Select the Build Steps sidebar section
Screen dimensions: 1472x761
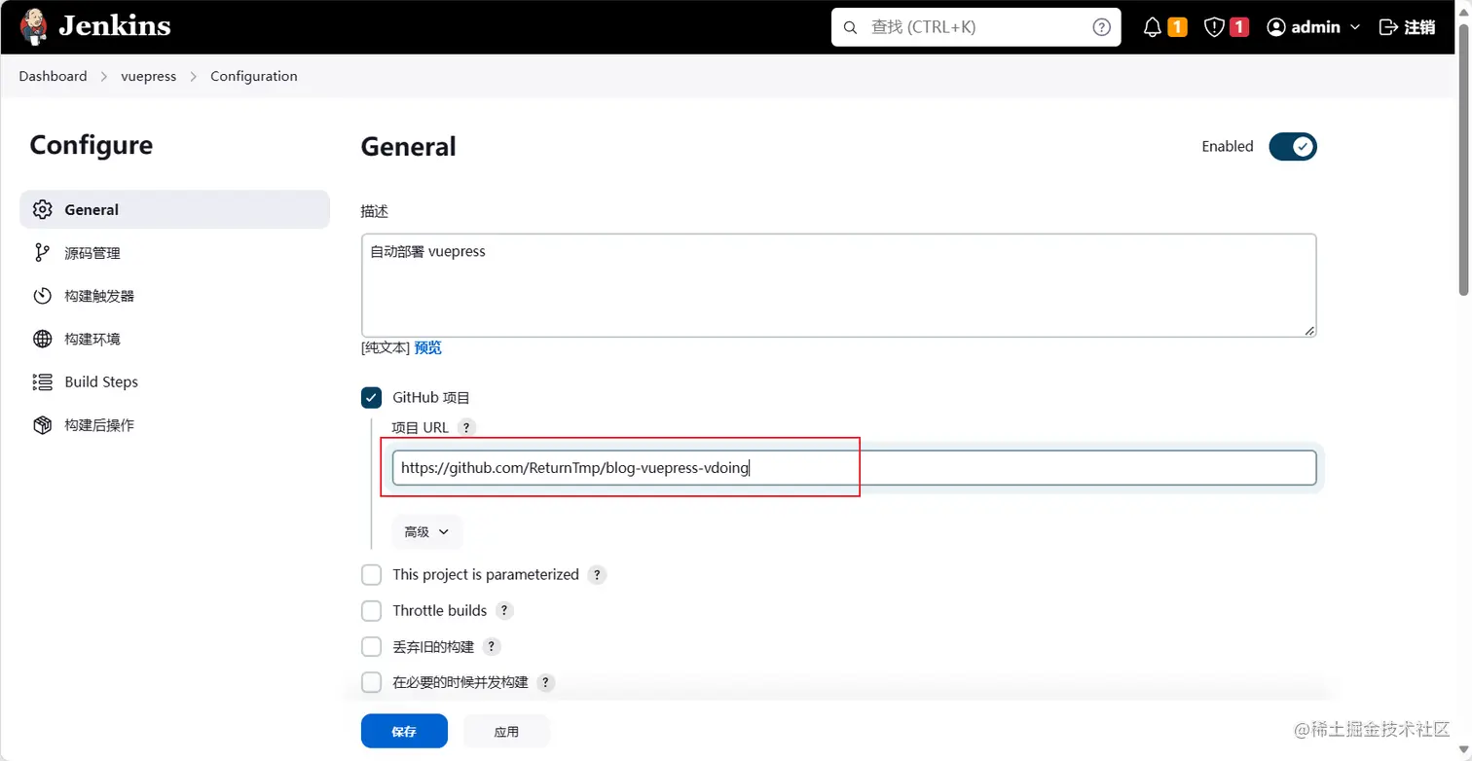click(x=175, y=381)
